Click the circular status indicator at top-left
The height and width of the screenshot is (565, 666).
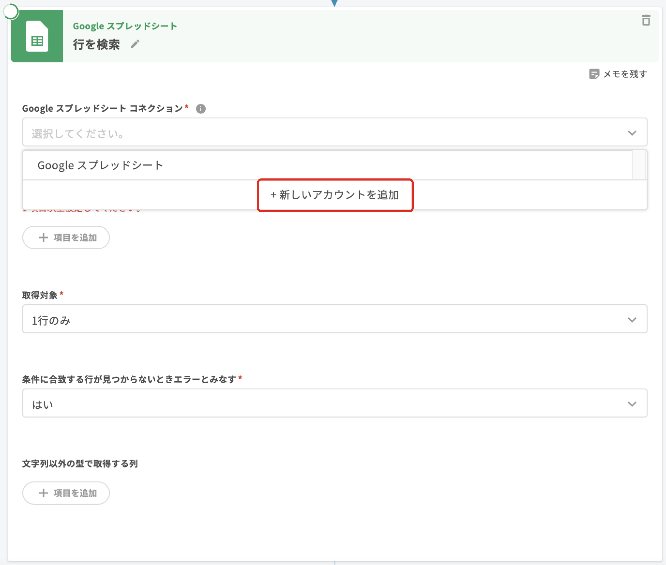[11, 12]
